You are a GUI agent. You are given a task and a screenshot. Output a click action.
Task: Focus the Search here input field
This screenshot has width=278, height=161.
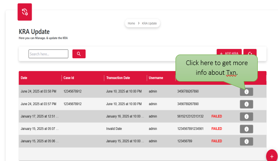(x=48, y=54)
